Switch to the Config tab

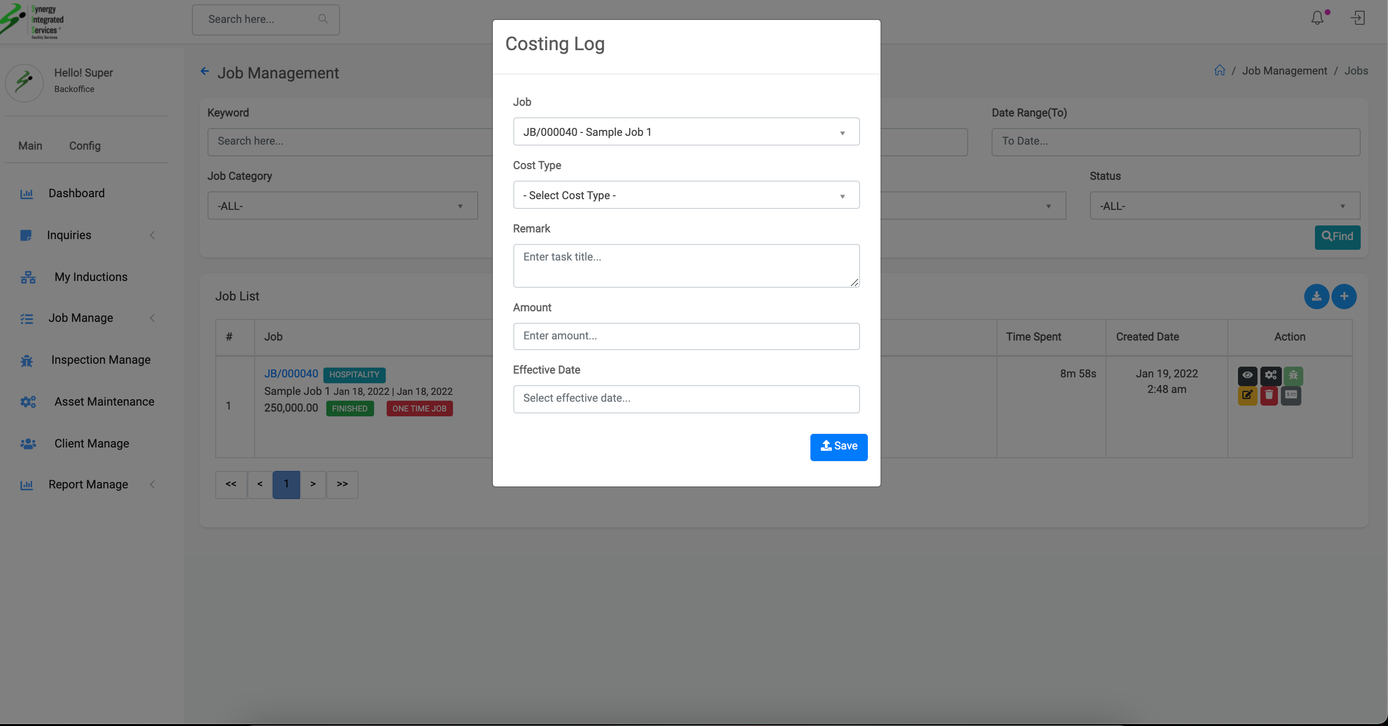point(85,146)
